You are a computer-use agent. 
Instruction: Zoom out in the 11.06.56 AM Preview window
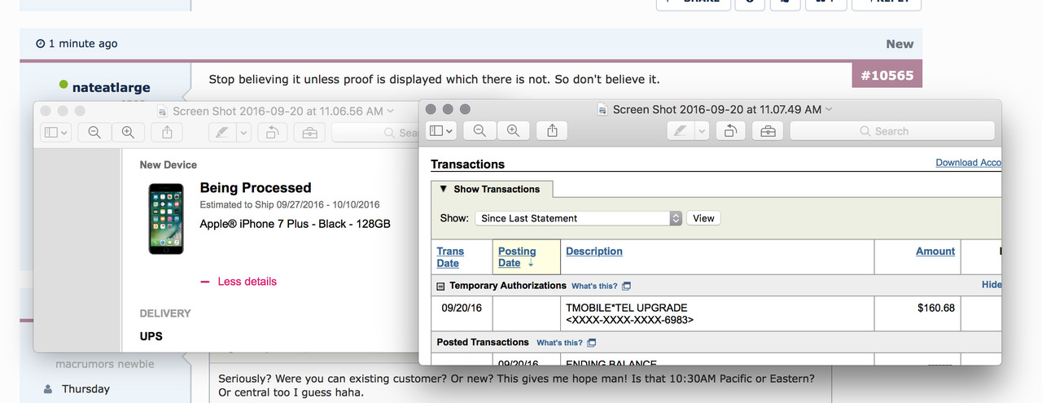[94, 133]
